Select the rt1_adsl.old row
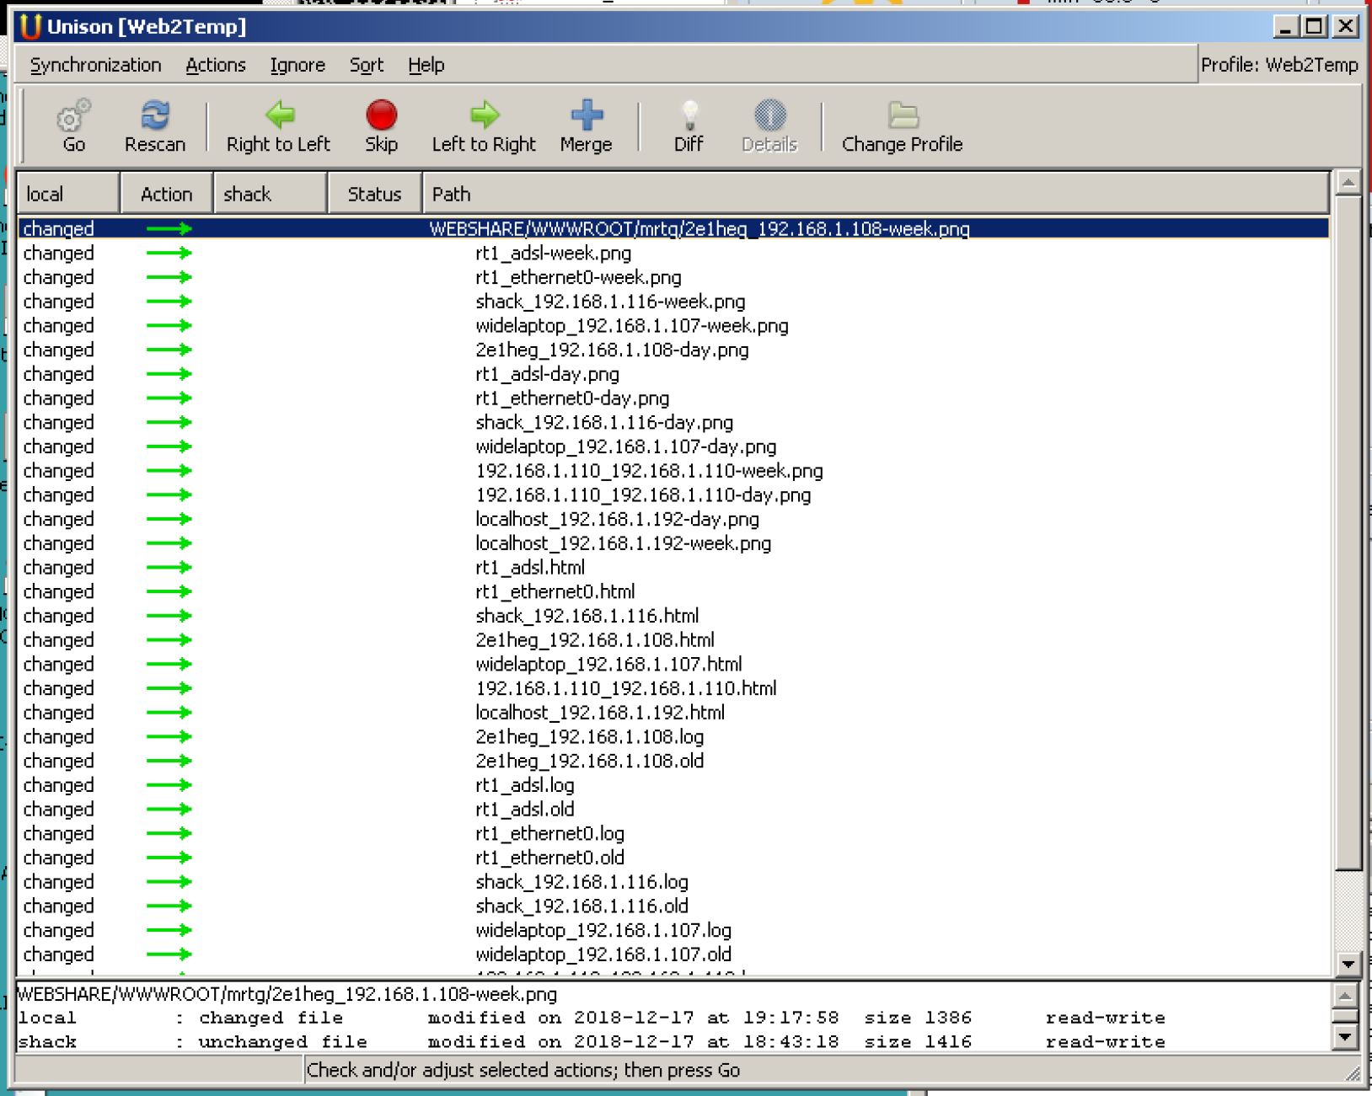 coord(673,810)
